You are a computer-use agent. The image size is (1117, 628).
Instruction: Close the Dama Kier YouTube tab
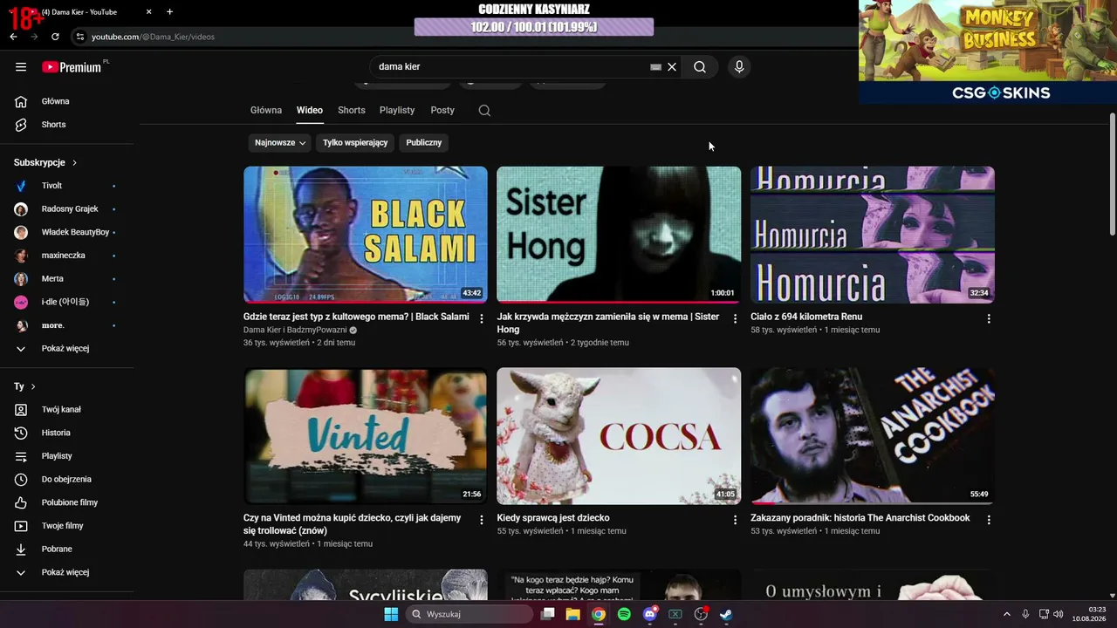coord(149,12)
